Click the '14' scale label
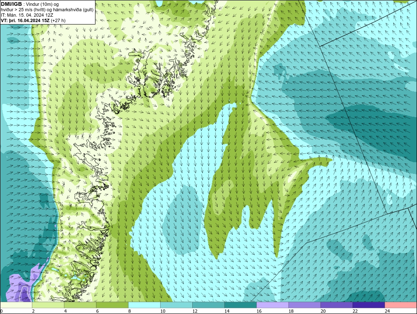 coord(227,311)
